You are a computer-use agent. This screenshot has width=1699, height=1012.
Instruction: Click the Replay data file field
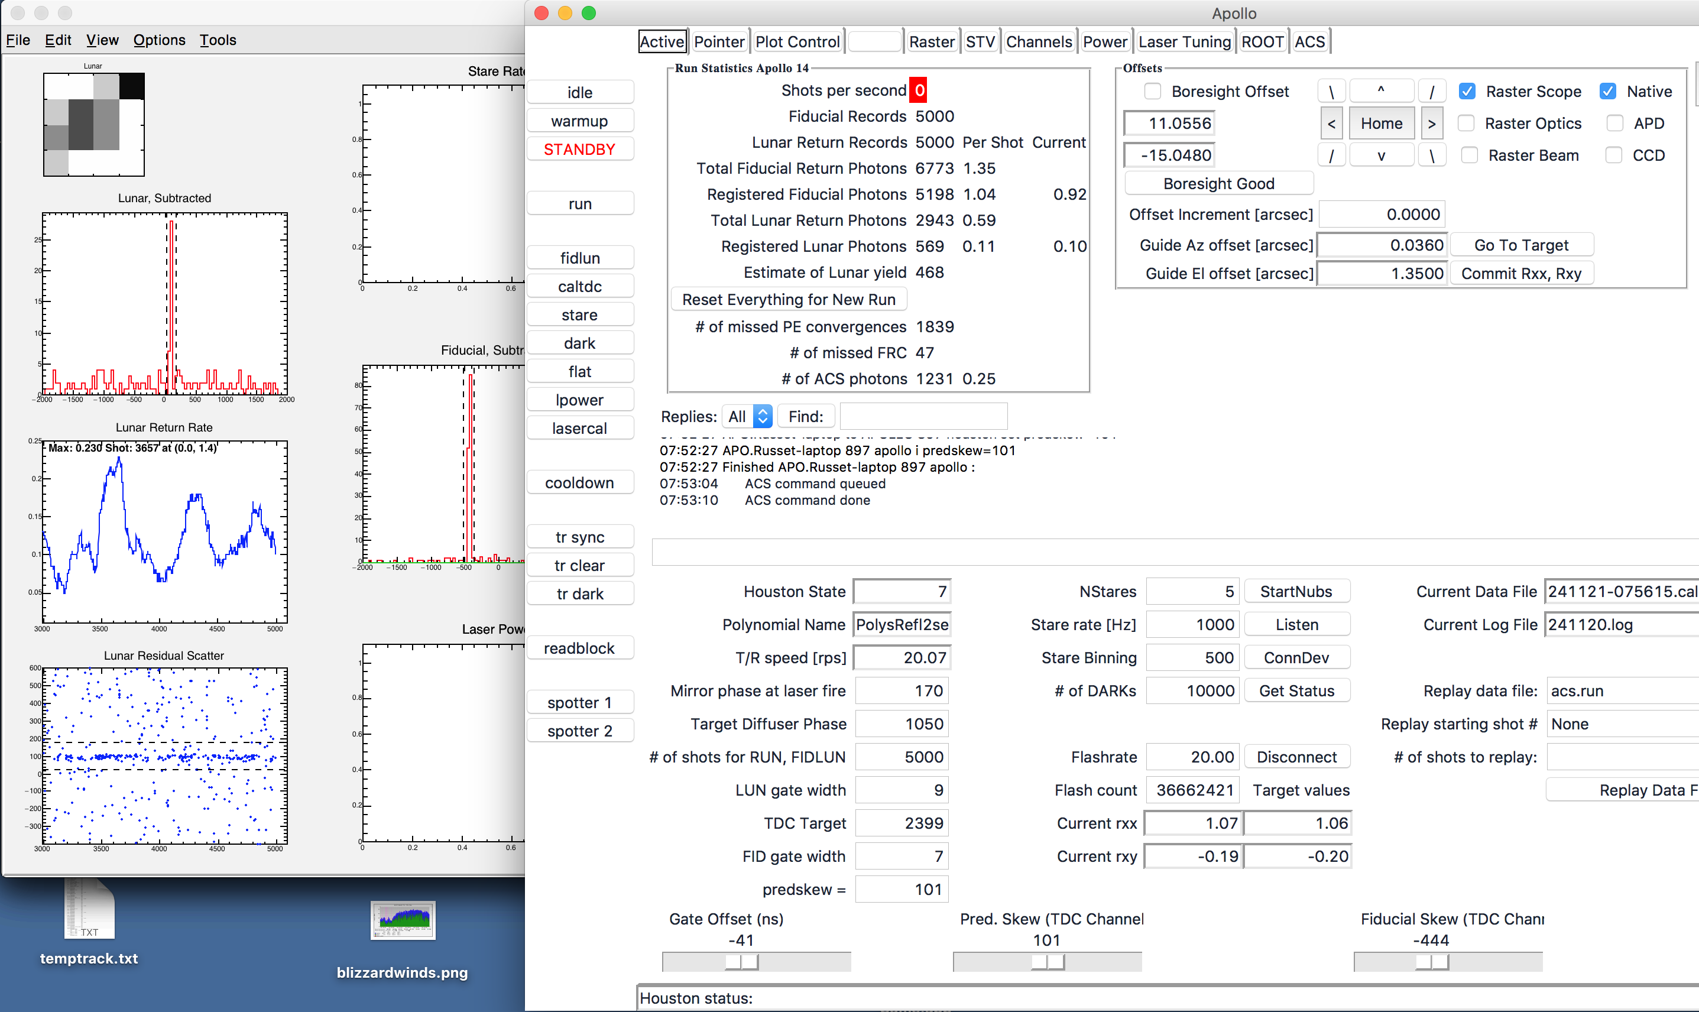(x=1622, y=691)
